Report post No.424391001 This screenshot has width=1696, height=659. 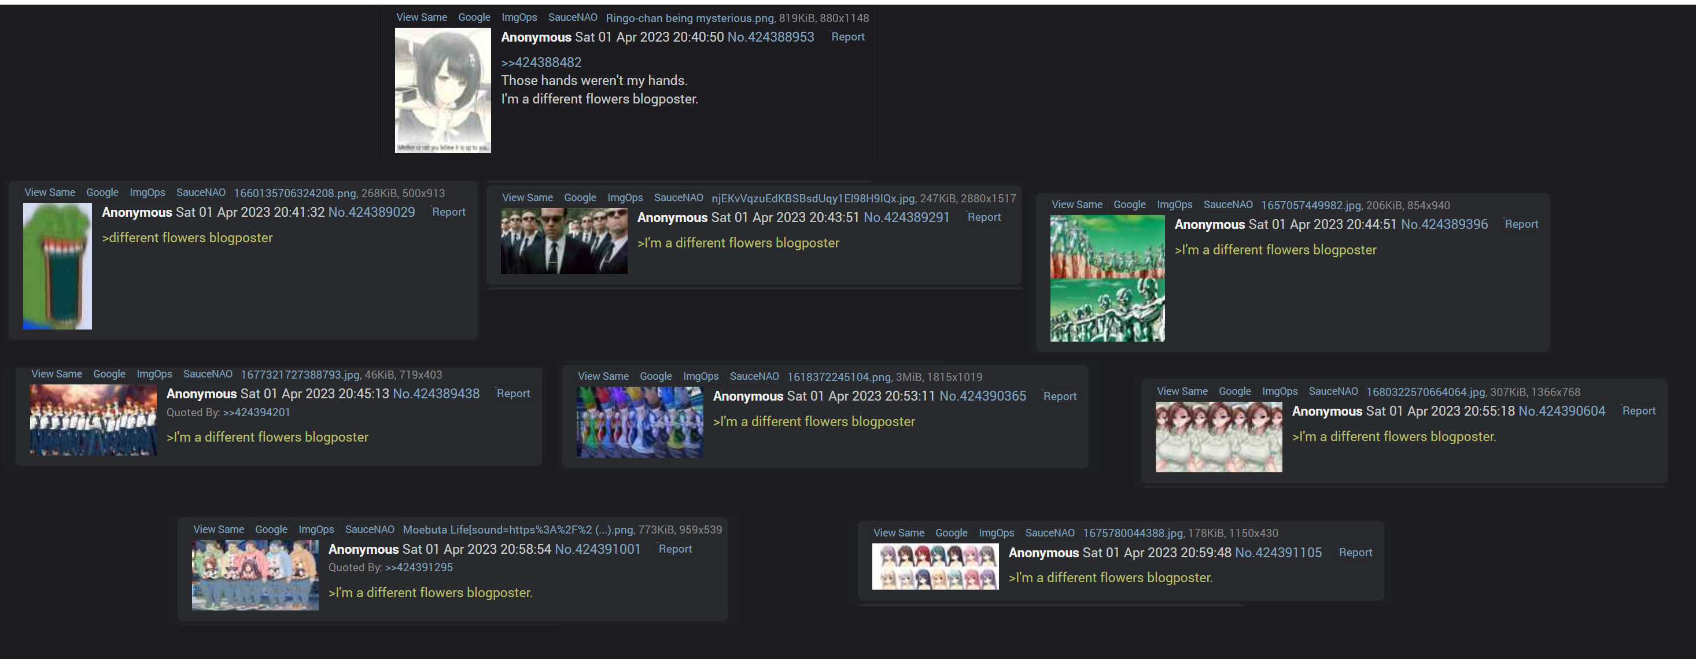click(x=675, y=549)
